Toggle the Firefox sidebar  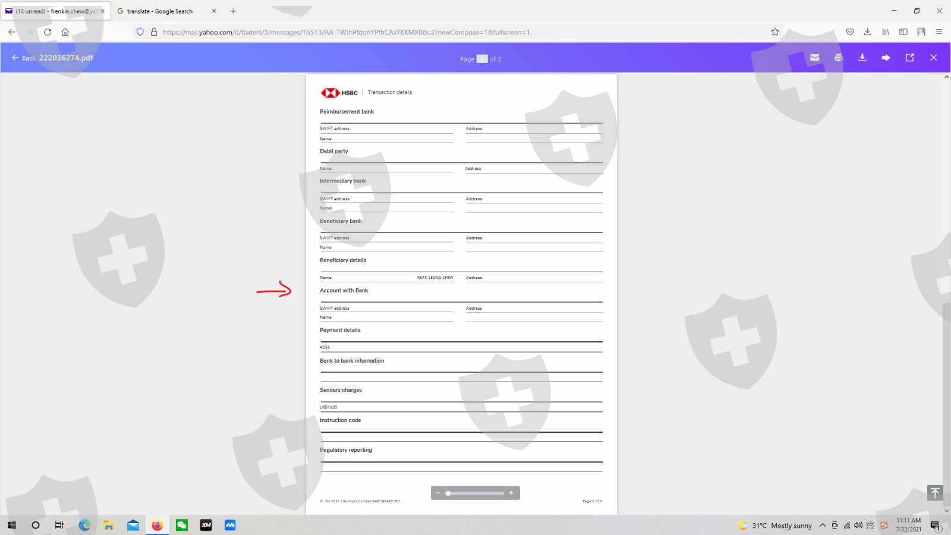tap(903, 32)
